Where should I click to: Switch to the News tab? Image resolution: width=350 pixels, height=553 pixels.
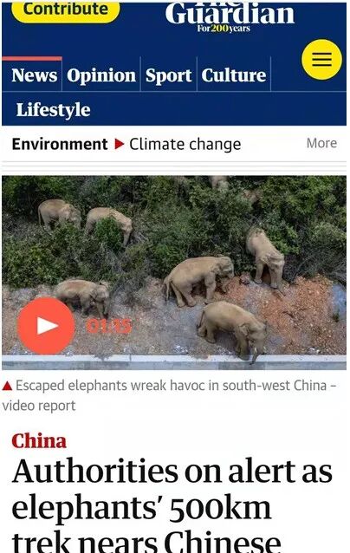coord(34,75)
